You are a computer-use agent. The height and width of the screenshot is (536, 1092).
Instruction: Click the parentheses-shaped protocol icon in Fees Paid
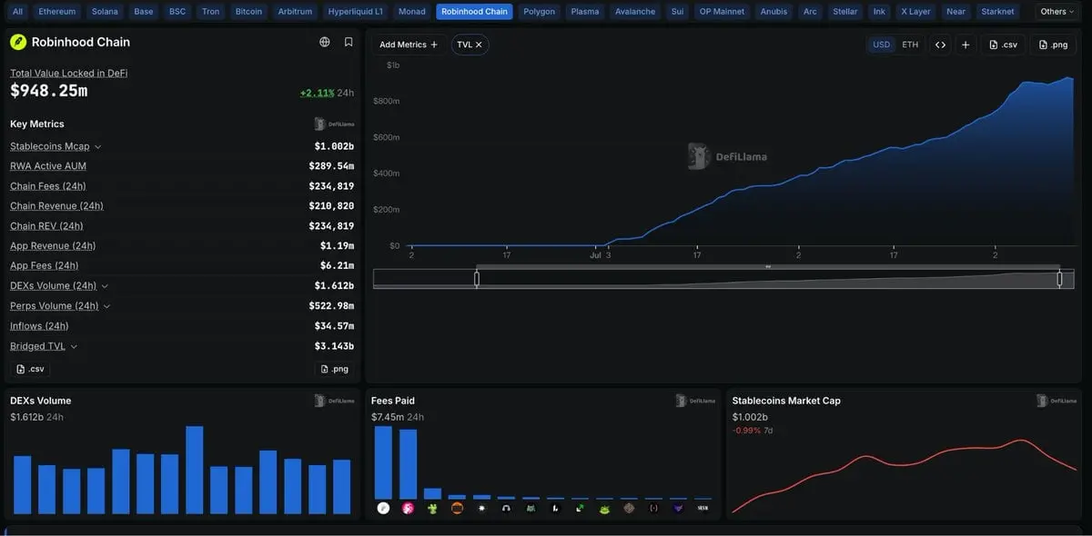[653, 508]
